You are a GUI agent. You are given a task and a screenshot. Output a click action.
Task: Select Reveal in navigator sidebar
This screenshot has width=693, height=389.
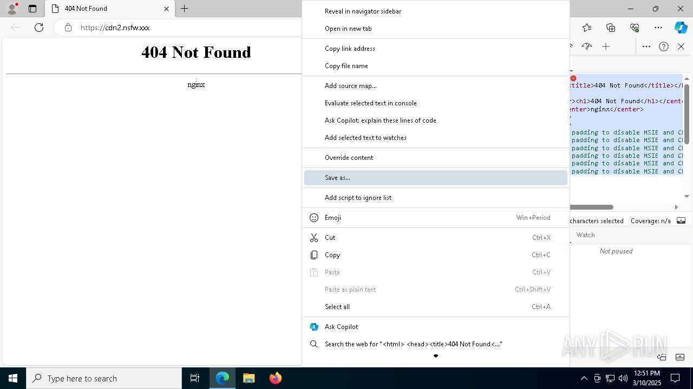pos(436,11)
